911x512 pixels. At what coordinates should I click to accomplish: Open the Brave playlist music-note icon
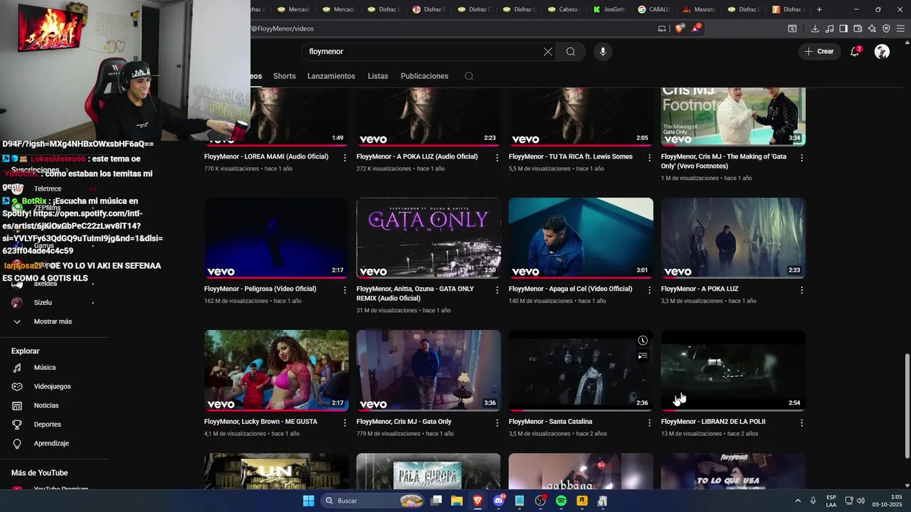[x=829, y=28]
